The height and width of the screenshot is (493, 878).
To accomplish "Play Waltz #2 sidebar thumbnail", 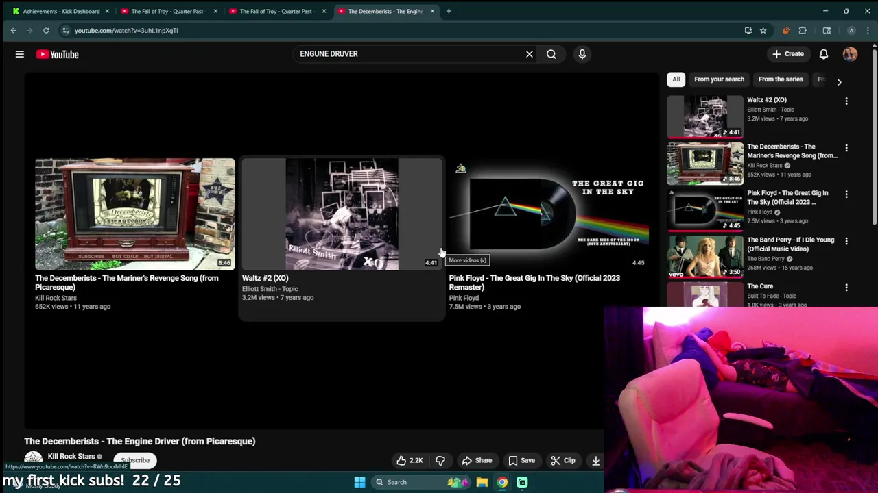I will click(705, 116).
